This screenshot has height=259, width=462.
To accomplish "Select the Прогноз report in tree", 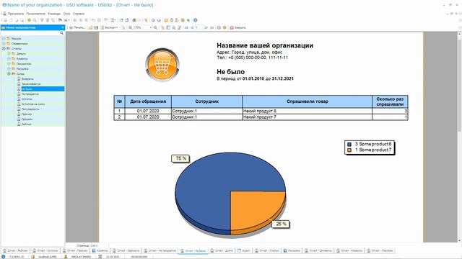I will point(27,114).
